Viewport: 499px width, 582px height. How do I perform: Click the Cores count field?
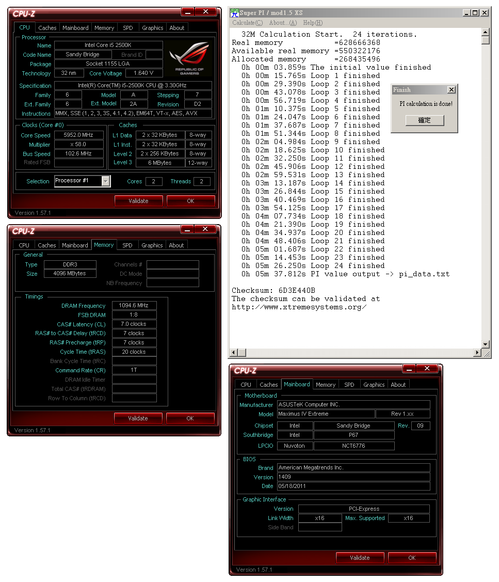tap(154, 181)
